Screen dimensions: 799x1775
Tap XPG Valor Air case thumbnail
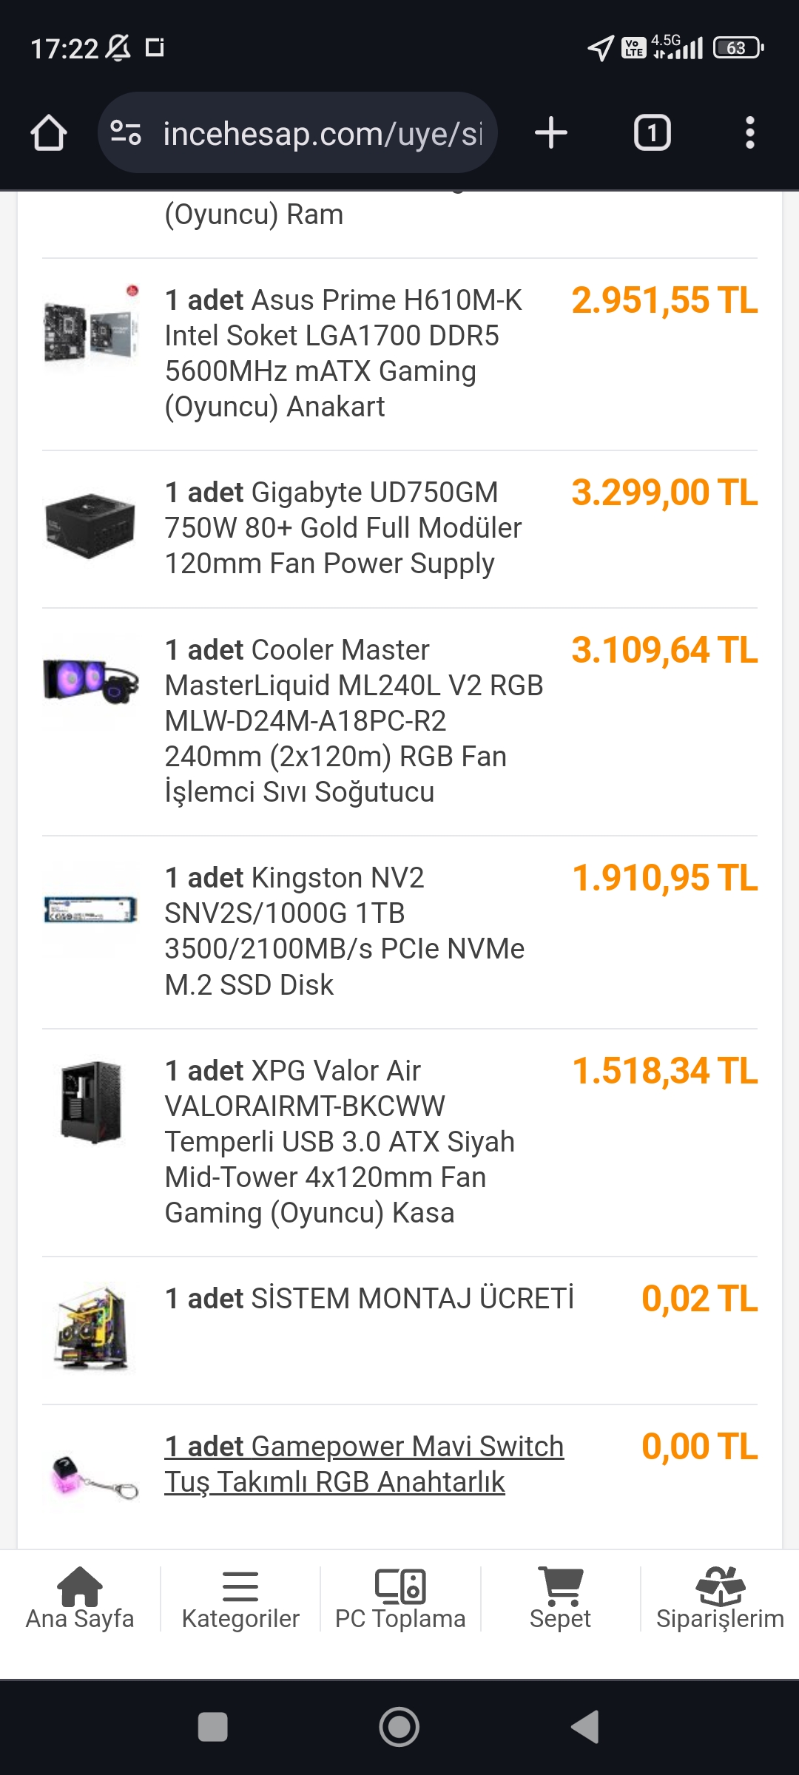click(91, 1102)
